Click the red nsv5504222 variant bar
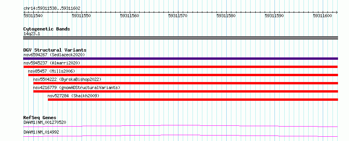Screen dimensions: 349x141 tap(185, 83)
